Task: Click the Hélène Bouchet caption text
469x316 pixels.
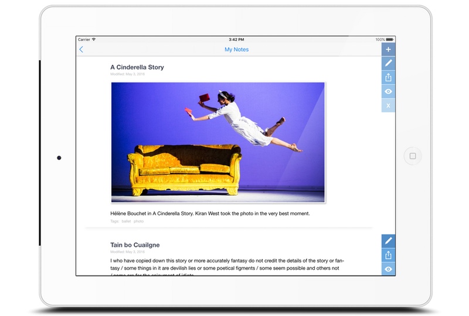Action: [x=210, y=214]
